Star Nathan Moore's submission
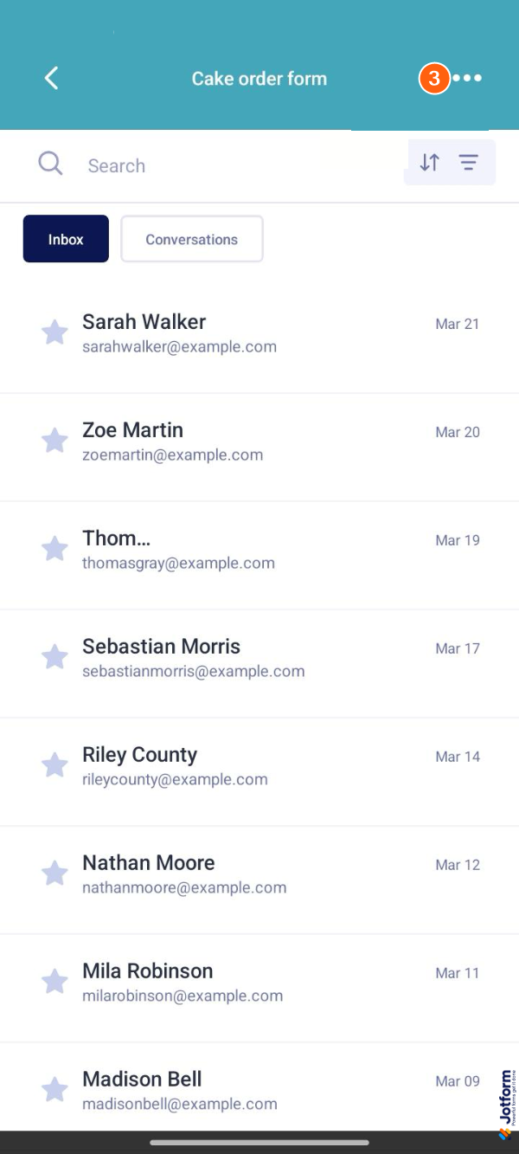This screenshot has height=1154, width=519. tap(54, 874)
